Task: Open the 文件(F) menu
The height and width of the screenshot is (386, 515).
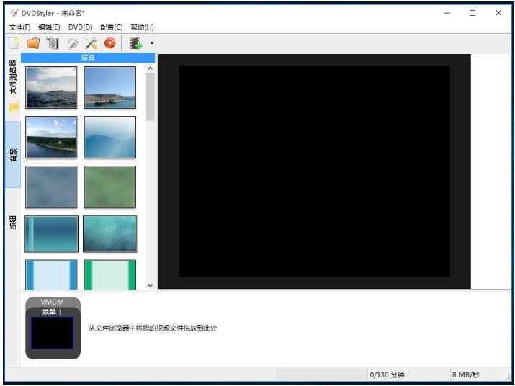Action: (x=19, y=27)
